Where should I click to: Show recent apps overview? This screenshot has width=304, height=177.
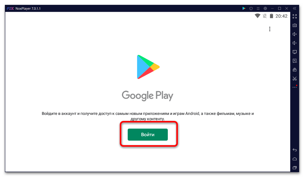click(x=295, y=168)
